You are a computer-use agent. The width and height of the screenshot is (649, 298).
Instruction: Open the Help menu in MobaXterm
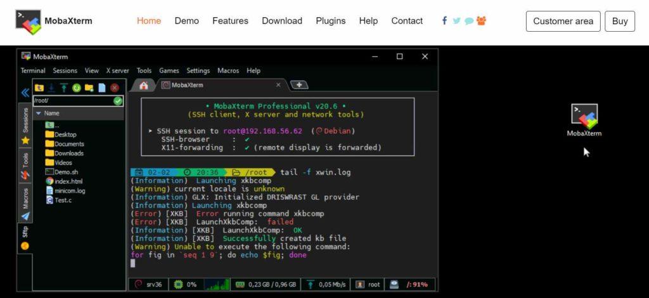click(254, 71)
